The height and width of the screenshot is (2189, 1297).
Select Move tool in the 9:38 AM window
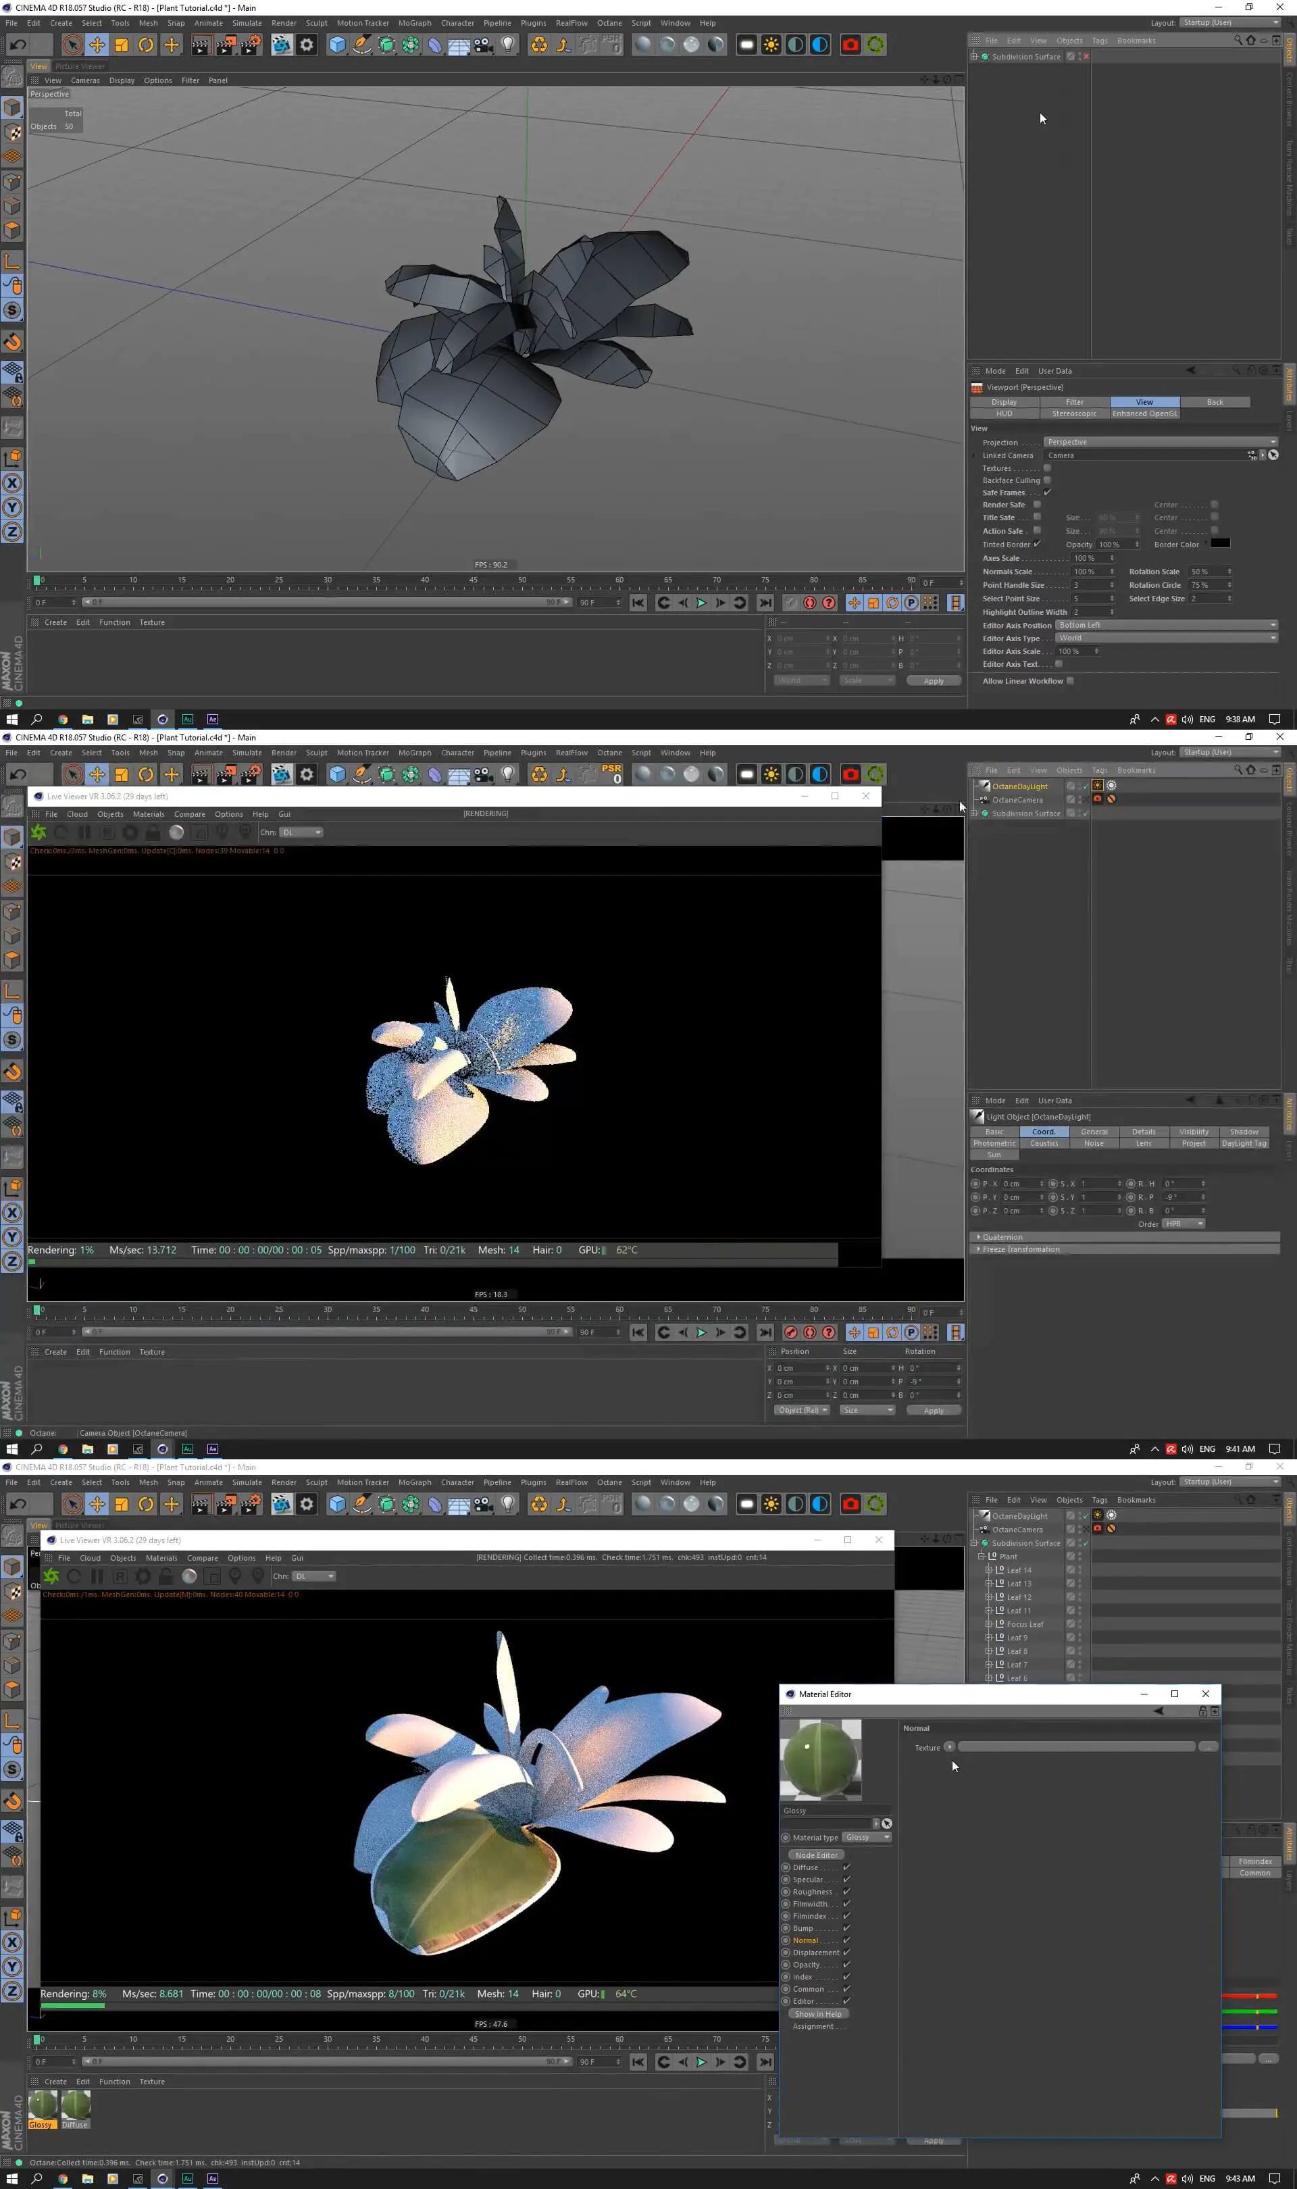pyautogui.click(x=97, y=45)
